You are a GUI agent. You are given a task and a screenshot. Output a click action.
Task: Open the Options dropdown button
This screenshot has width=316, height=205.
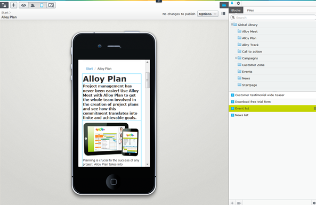(x=208, y=14)
